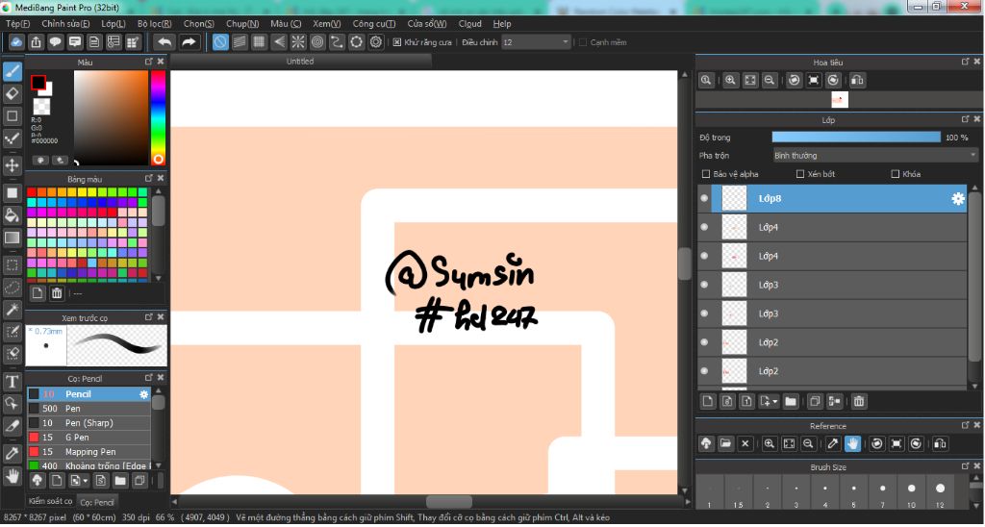Select the Pen (Sharp) brush
The image size is (985, 527).
(x=88, y=423)
